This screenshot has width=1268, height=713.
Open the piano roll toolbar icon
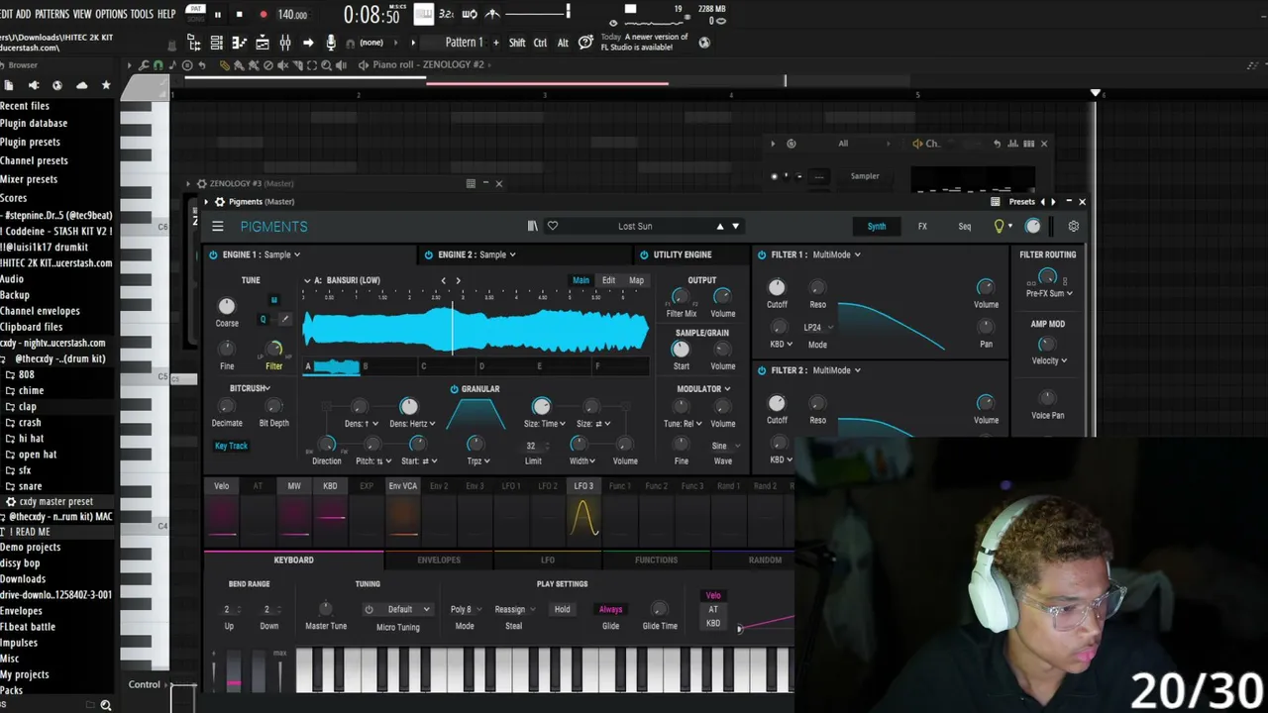(239, 43)
